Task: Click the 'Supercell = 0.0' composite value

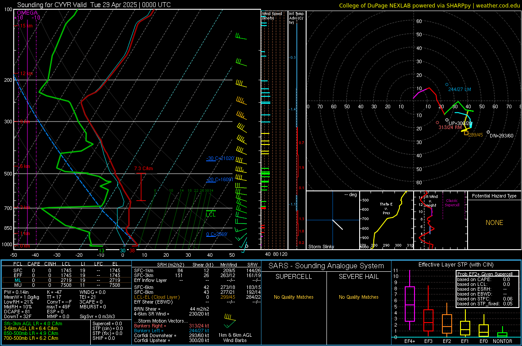Action: tap(107, 323)
